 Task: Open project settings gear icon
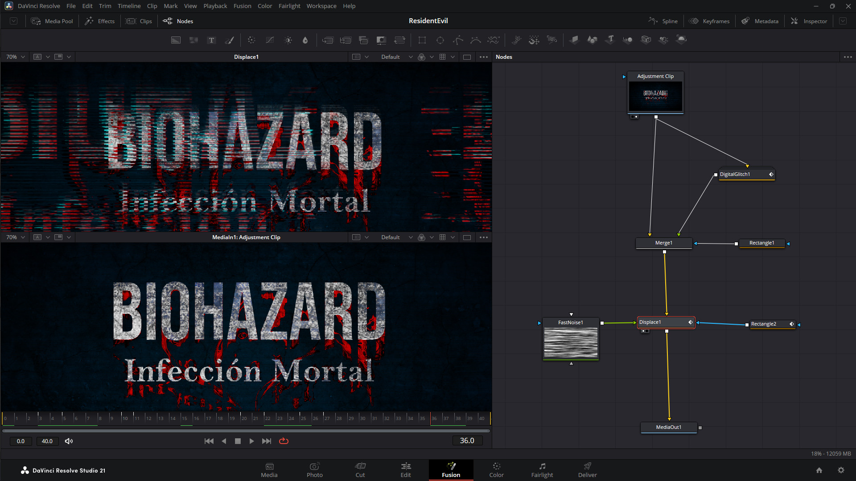tap(841, 470)
